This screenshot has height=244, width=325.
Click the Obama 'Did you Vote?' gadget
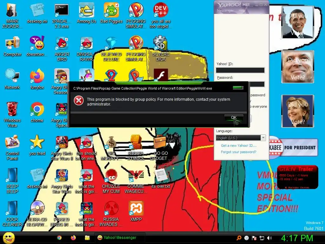coord(298,22)
